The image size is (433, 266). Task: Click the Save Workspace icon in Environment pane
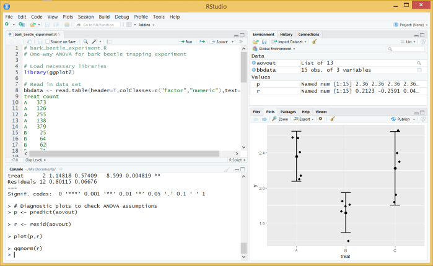click(x=264, y=41)
